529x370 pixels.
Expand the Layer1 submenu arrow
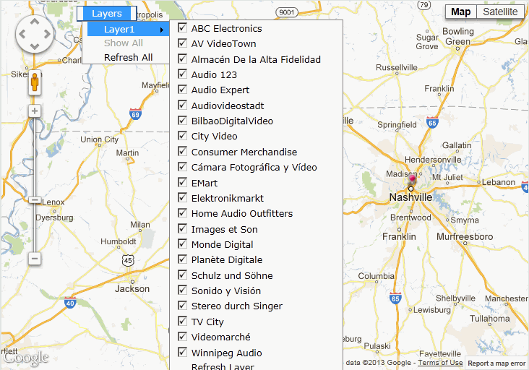click(162, 30)
